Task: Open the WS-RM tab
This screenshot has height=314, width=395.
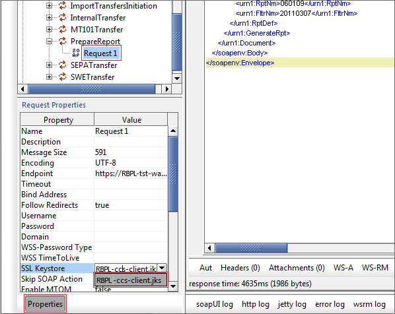Action: pyautogui.click(x=375, y=268)
